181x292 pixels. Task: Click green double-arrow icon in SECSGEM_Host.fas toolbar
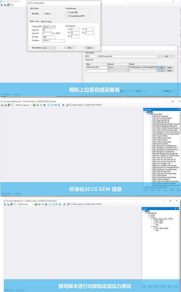pos(41,105)
